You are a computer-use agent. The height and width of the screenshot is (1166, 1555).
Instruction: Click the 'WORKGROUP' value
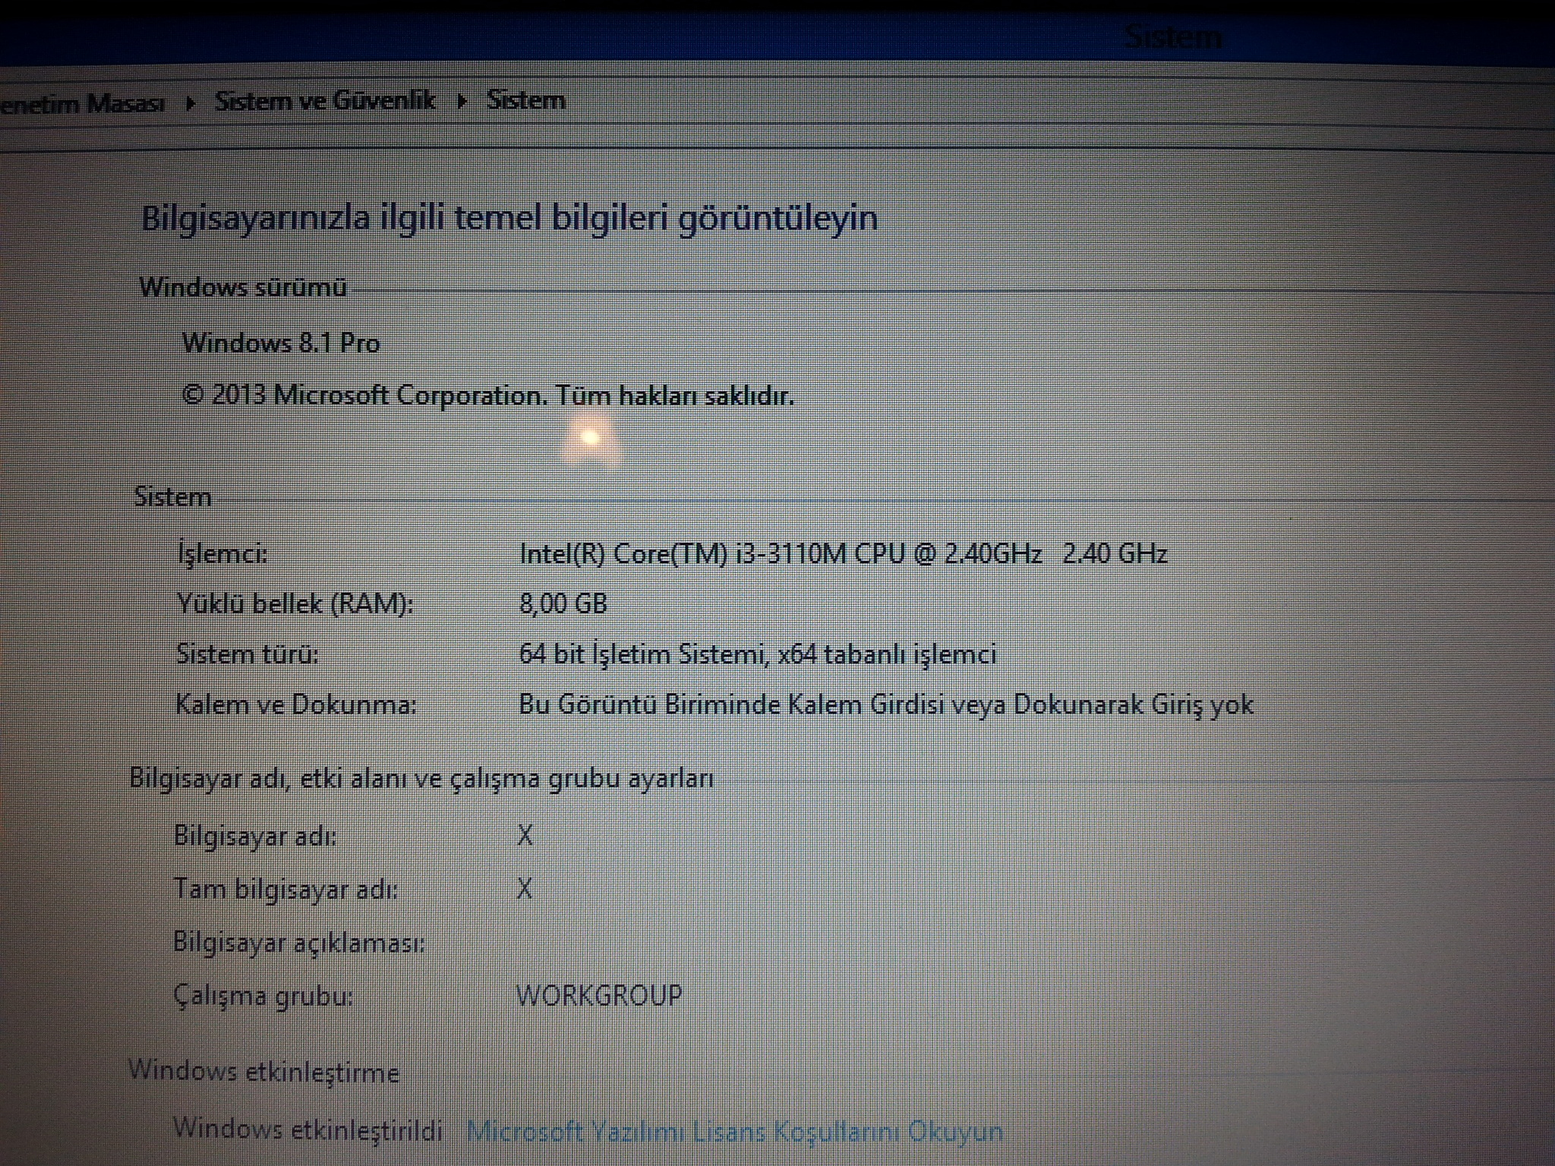(x=599, y=994)
